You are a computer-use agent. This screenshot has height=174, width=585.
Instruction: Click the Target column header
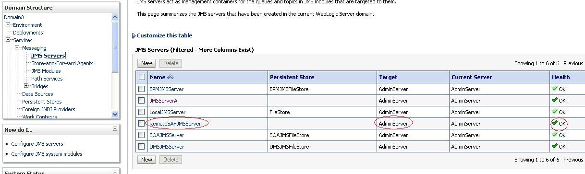[388, 77]
